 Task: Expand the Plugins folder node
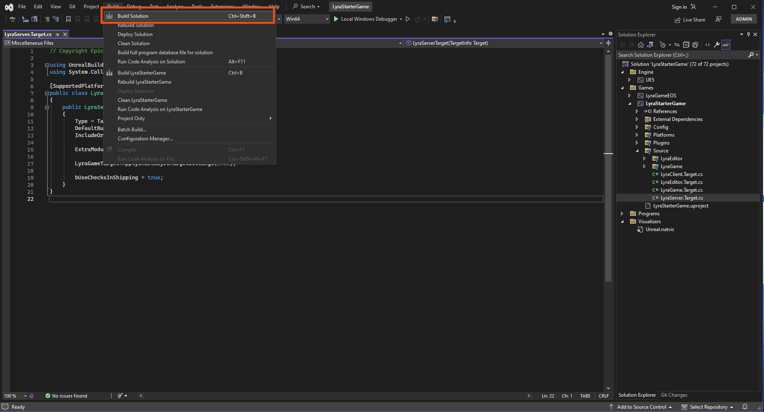coord(637,143)
